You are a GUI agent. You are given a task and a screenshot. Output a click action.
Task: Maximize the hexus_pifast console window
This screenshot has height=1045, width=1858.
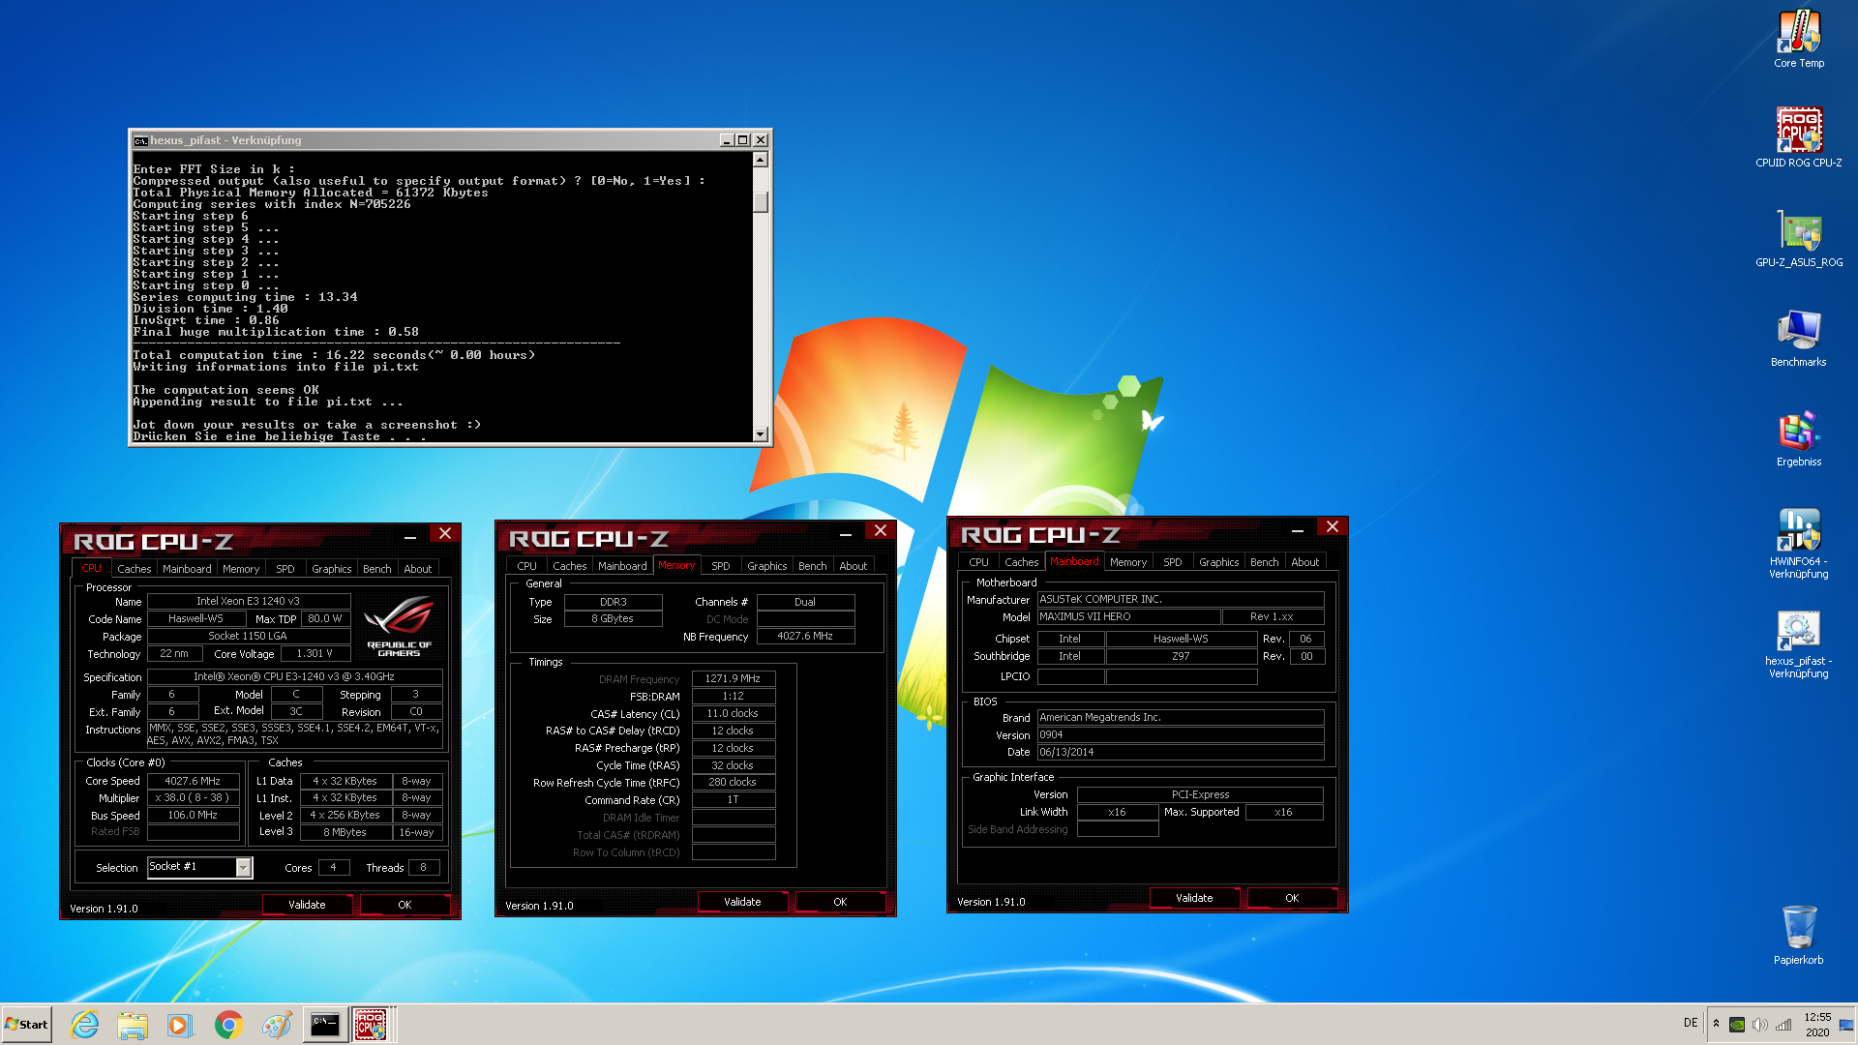click(x=742, y=140)
